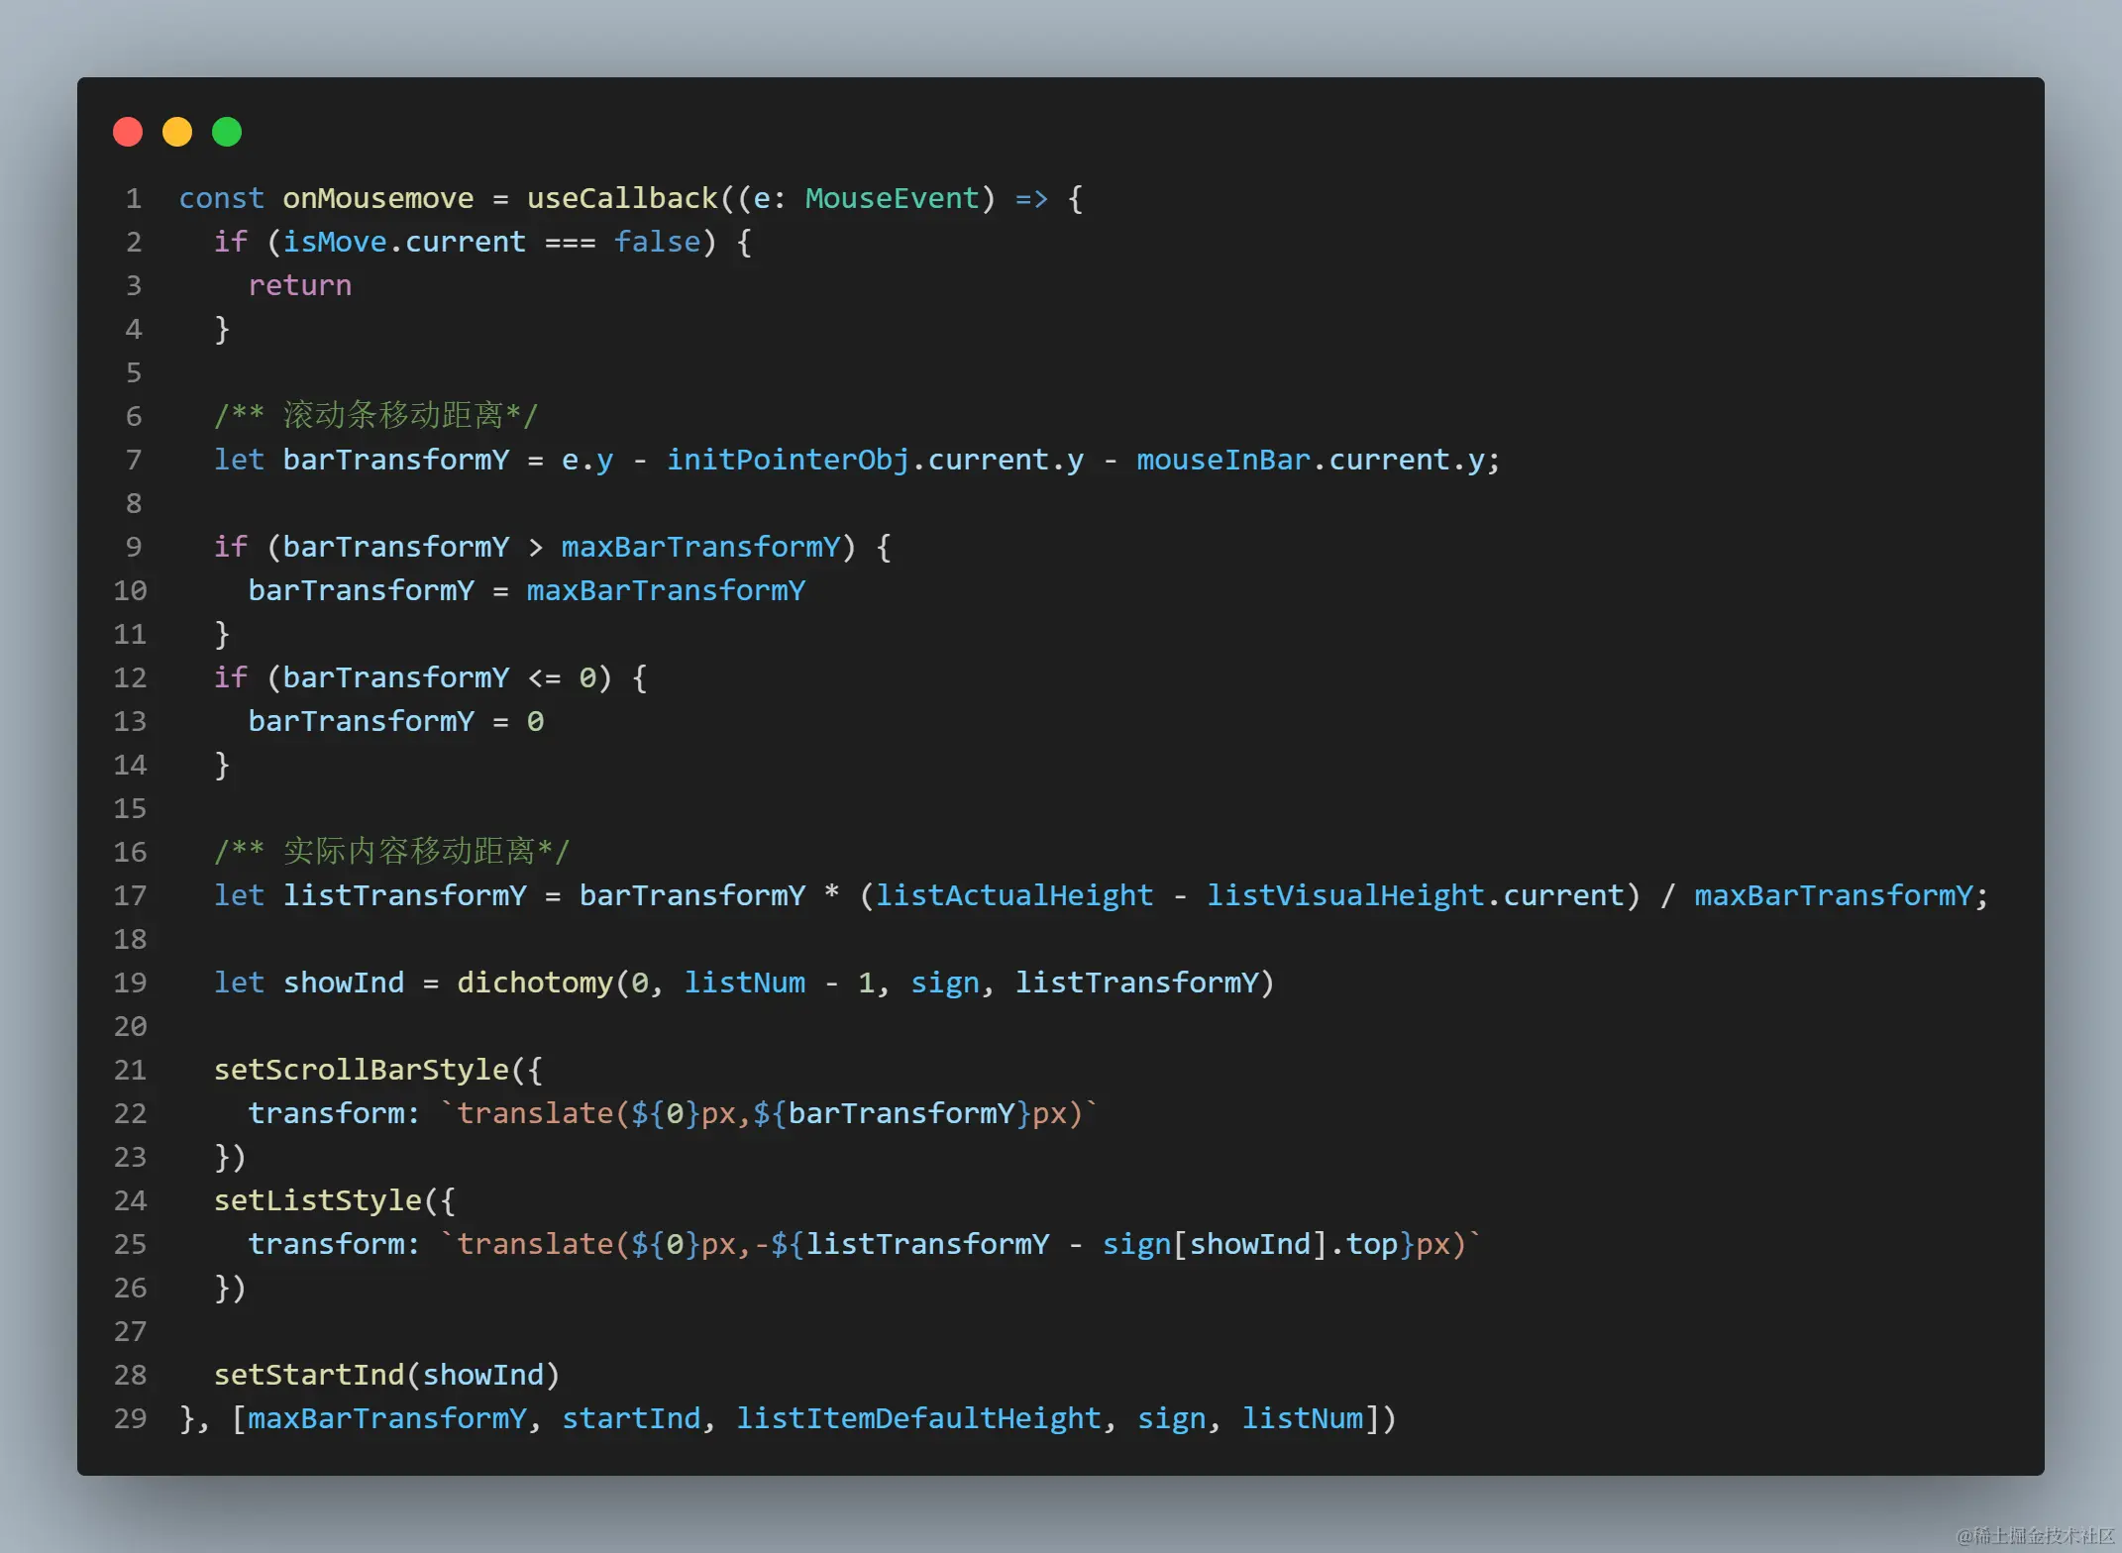Click the barTransformY variable on line 7

(x=395, y=459)
